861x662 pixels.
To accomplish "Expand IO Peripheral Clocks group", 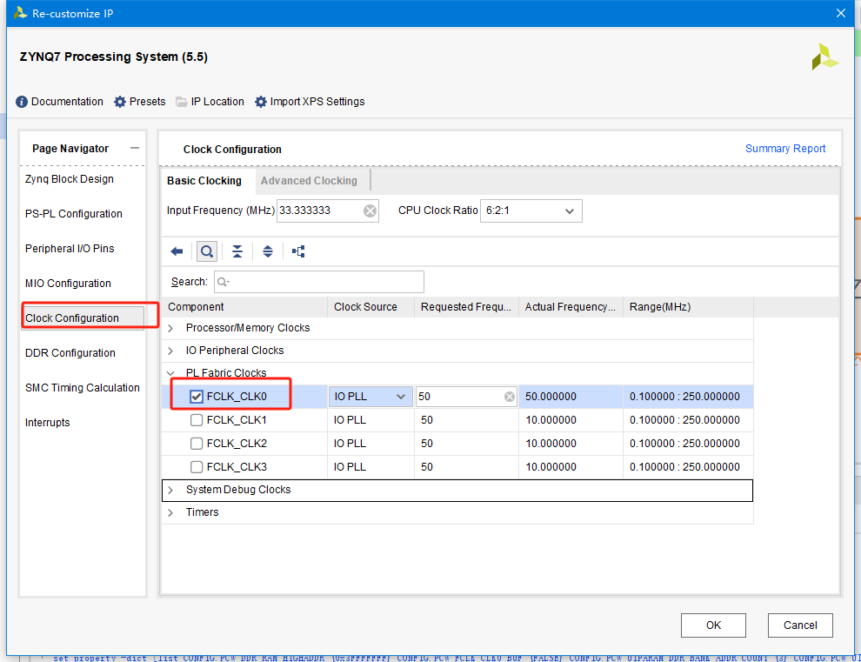I will coord(170,351).
